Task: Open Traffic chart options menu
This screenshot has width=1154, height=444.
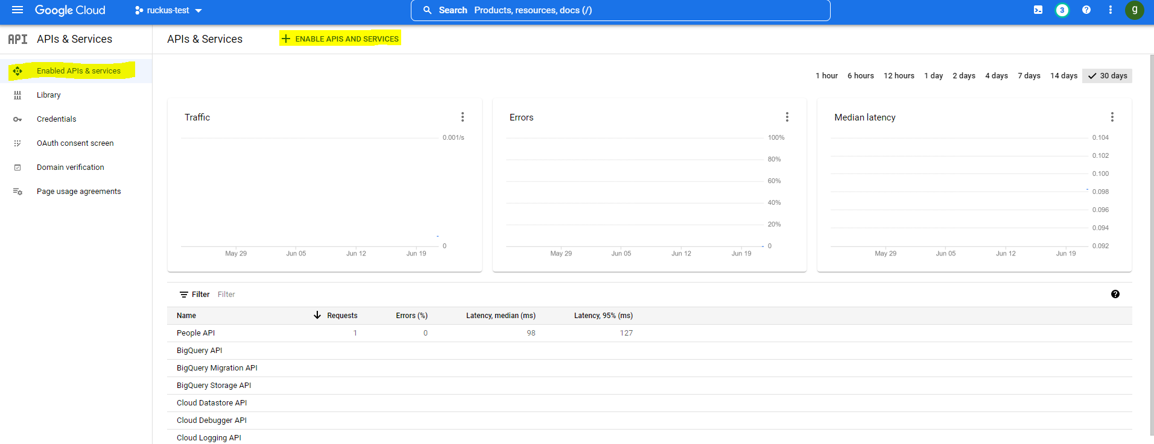Action: (x=463, y=117)
